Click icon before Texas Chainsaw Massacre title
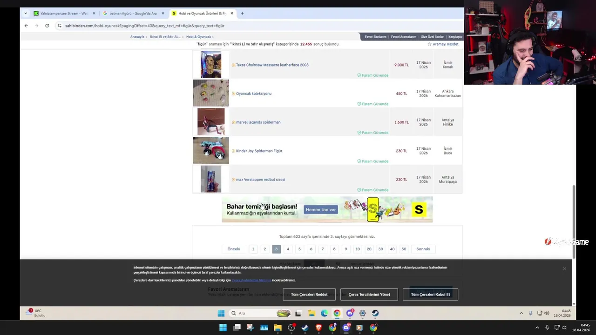The width and height of the screenshot is (596, 335). pyautogui.click(x=233, y=65)
